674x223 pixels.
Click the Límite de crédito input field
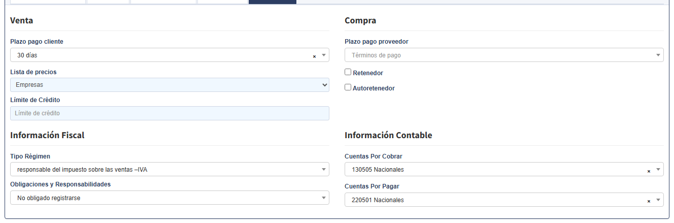[170, 113]
